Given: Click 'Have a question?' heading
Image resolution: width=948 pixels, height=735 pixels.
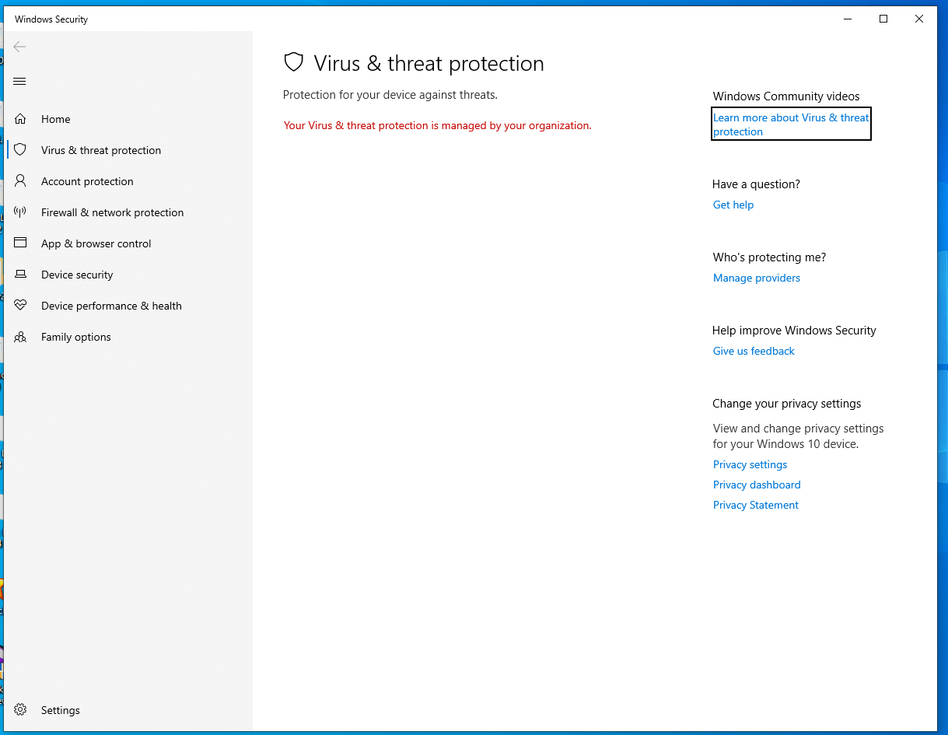Looking at the screenshot, I should click(756, 184).
